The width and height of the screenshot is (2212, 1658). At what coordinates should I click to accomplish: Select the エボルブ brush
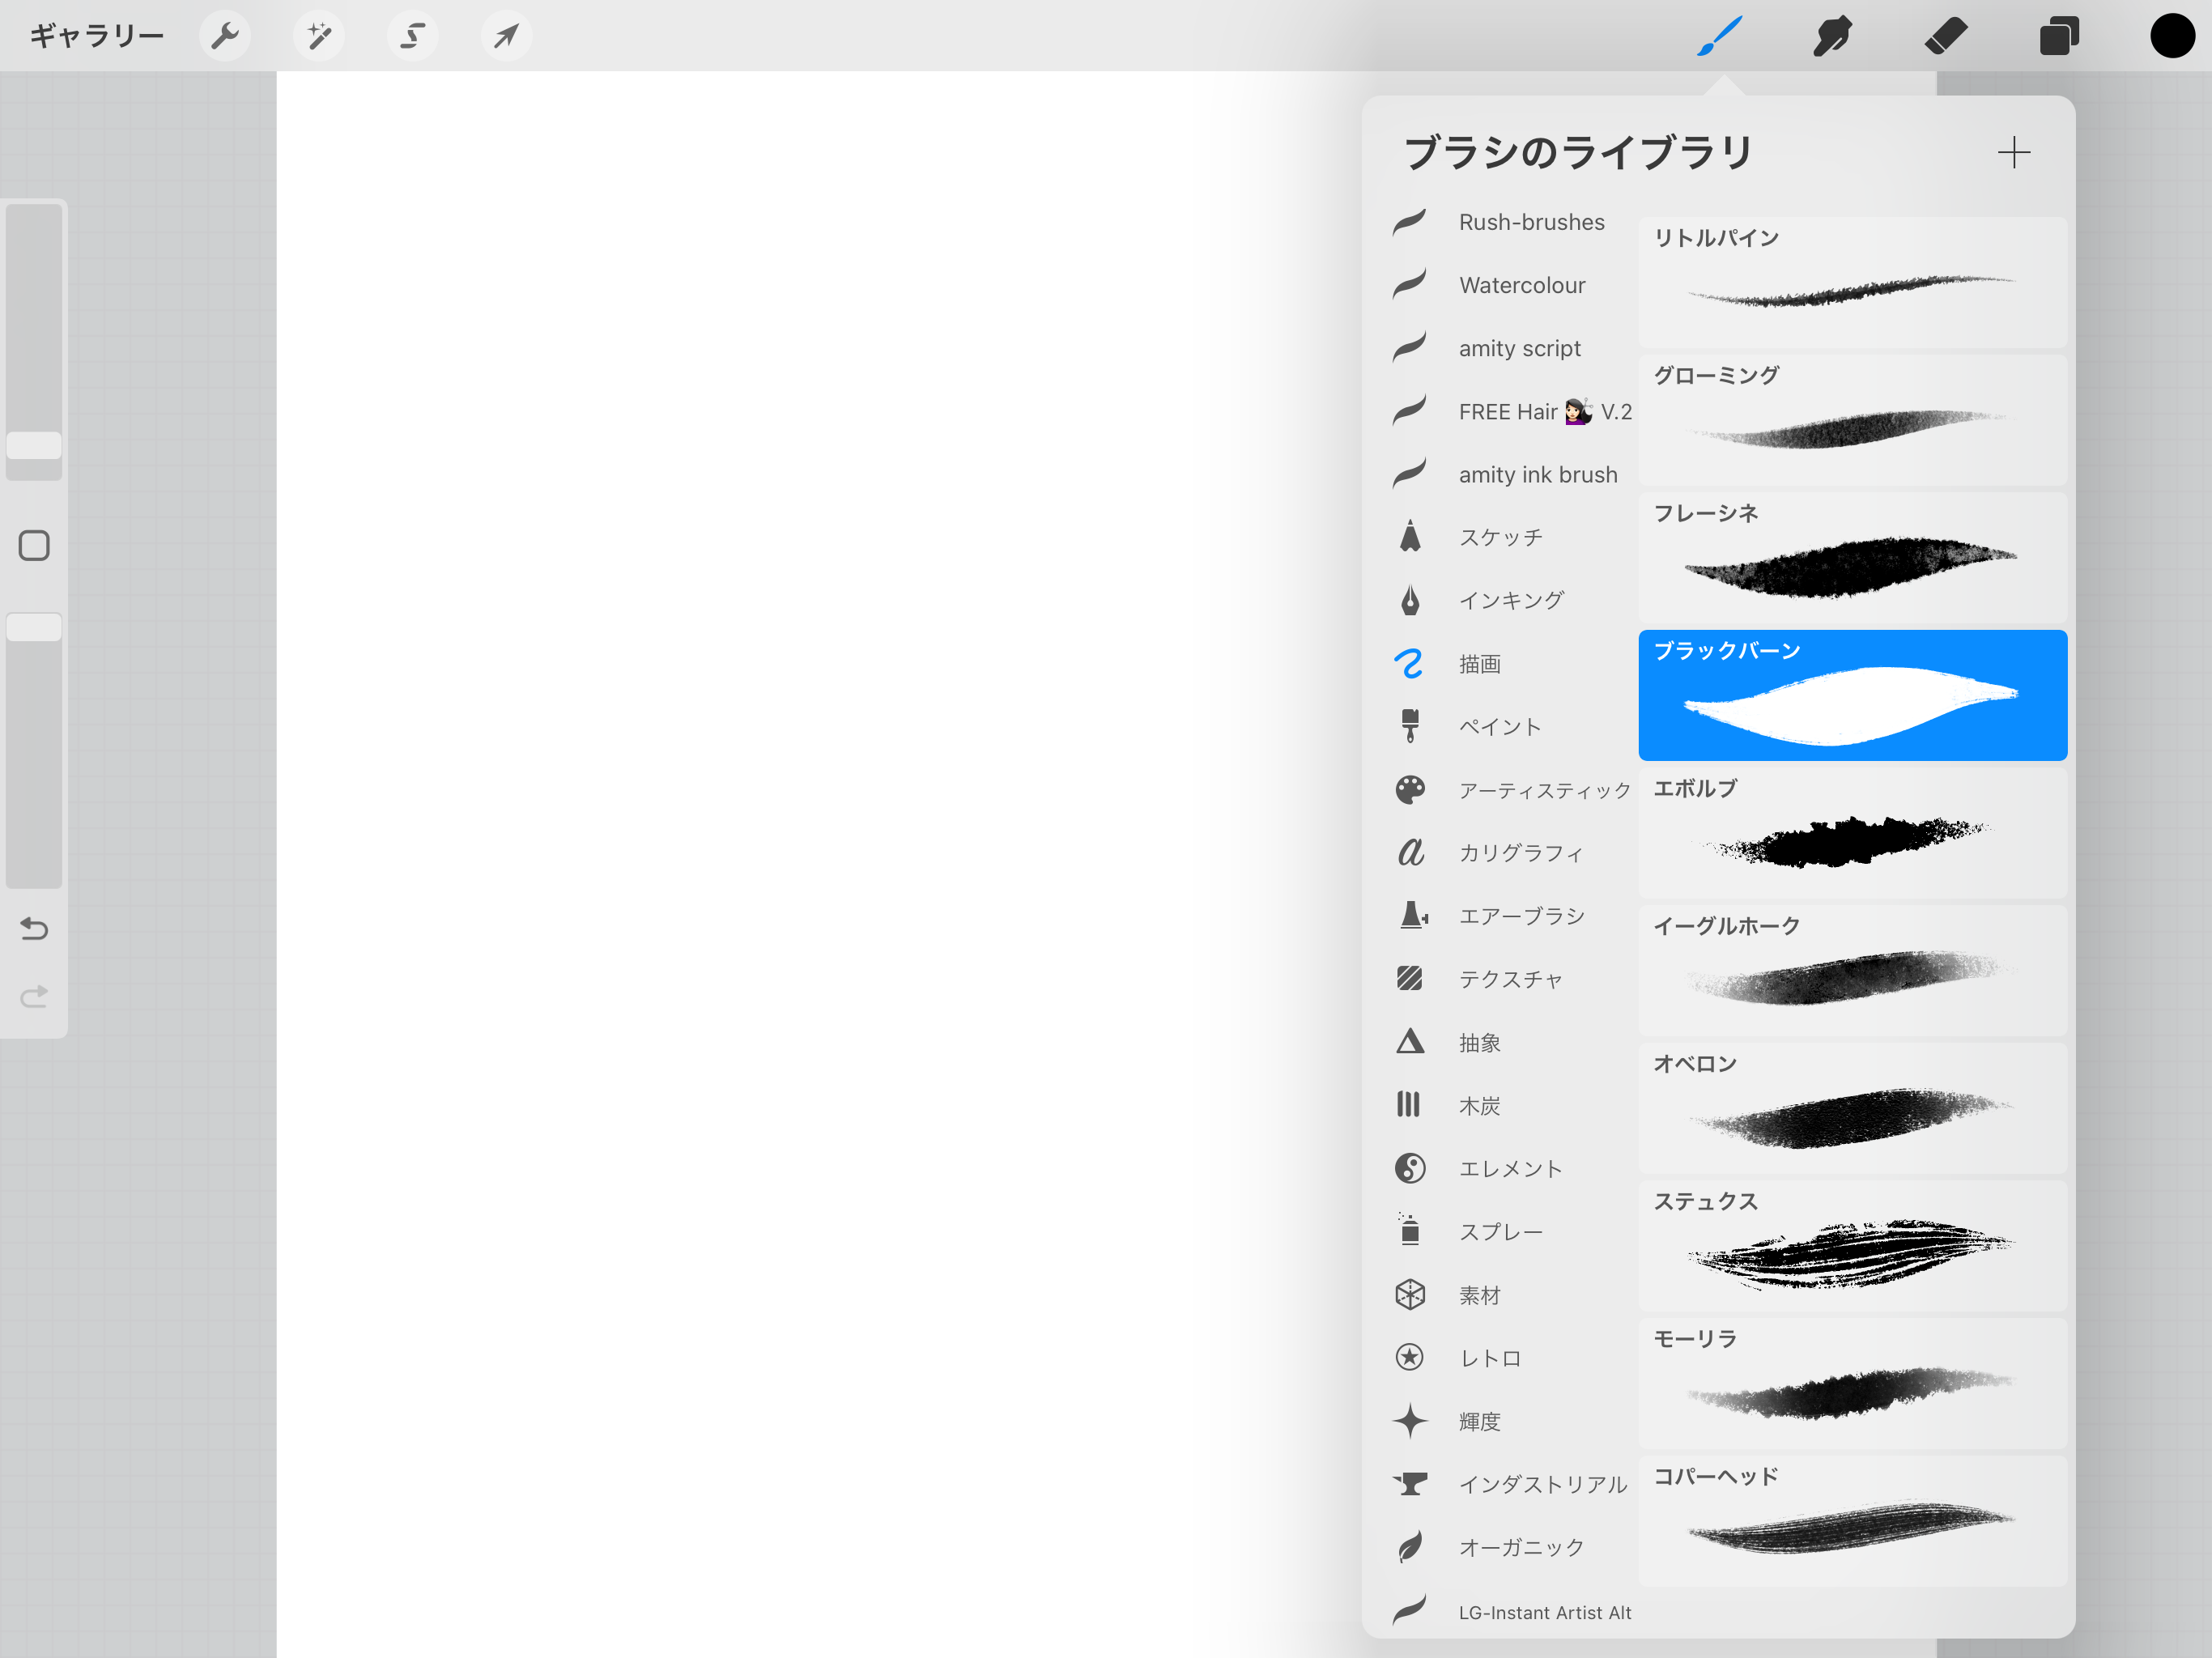pos(1852,833)
